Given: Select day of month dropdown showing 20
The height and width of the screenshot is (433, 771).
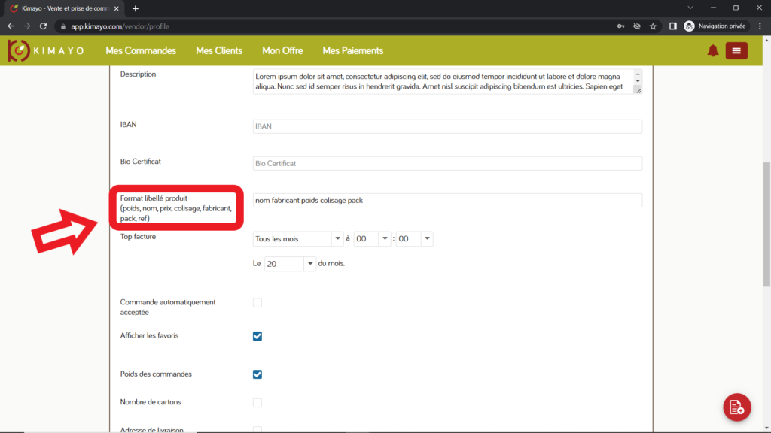Looking at the screenshot, I should tap(290, 264).
